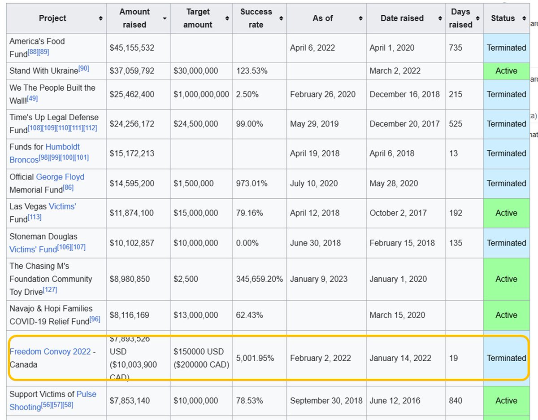Image resolution: width=538 pixels, height=420 pixels.
Task: Open the Humboldt Broncos article link
Action: [x=45, y=153]
